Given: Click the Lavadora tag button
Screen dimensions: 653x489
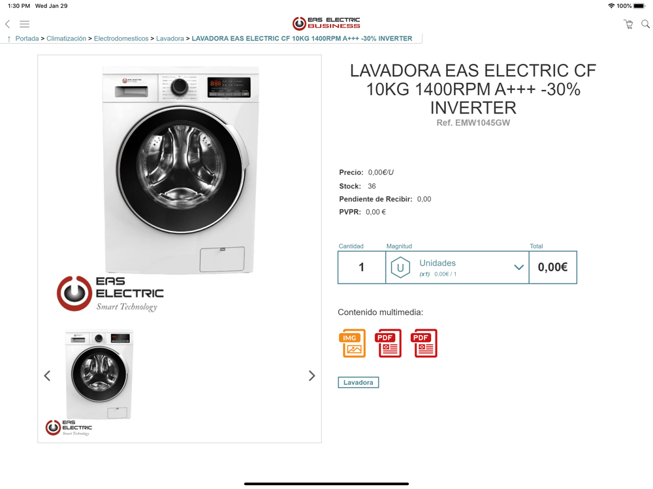Looking at the screenshot, I should pos(358,383).
